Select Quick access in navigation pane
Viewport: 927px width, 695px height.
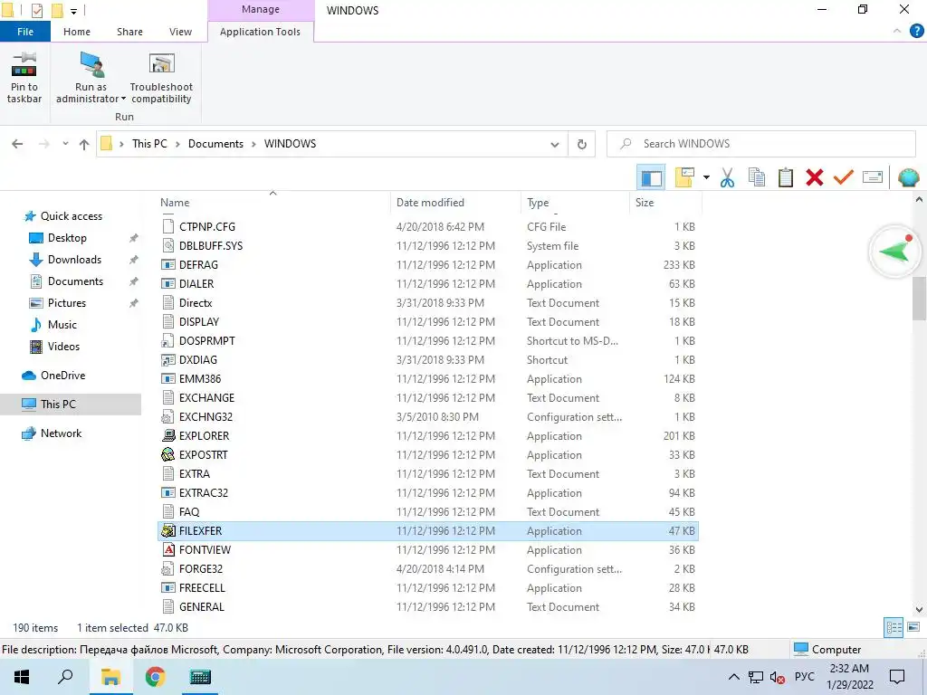coord(71,216)
